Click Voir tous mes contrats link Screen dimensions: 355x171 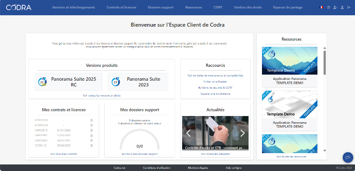[x=64, y=154]
